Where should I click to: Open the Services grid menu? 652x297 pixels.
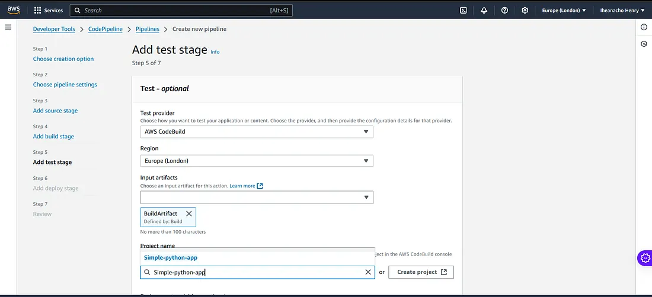48,11
